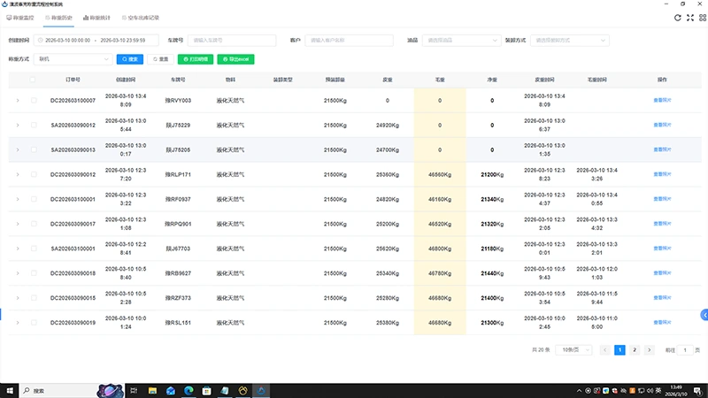The width and height of the screenshot is (708, 398).
Task: Focus the customer name input field
Action: click(x=349, y=40)
